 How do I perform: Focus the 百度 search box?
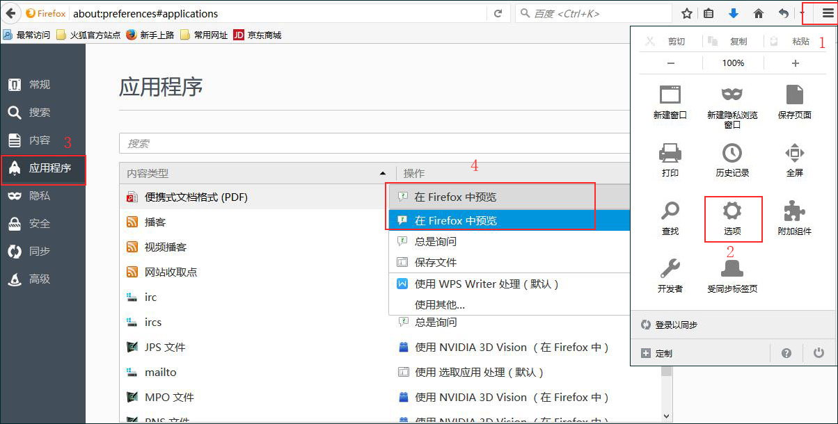point(594,13)
